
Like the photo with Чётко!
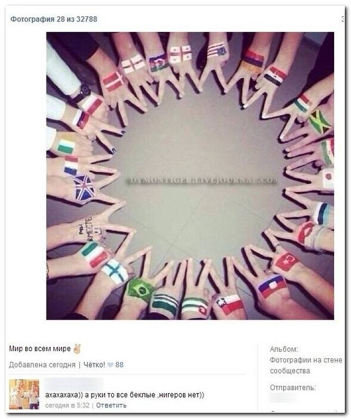point(94,365)
